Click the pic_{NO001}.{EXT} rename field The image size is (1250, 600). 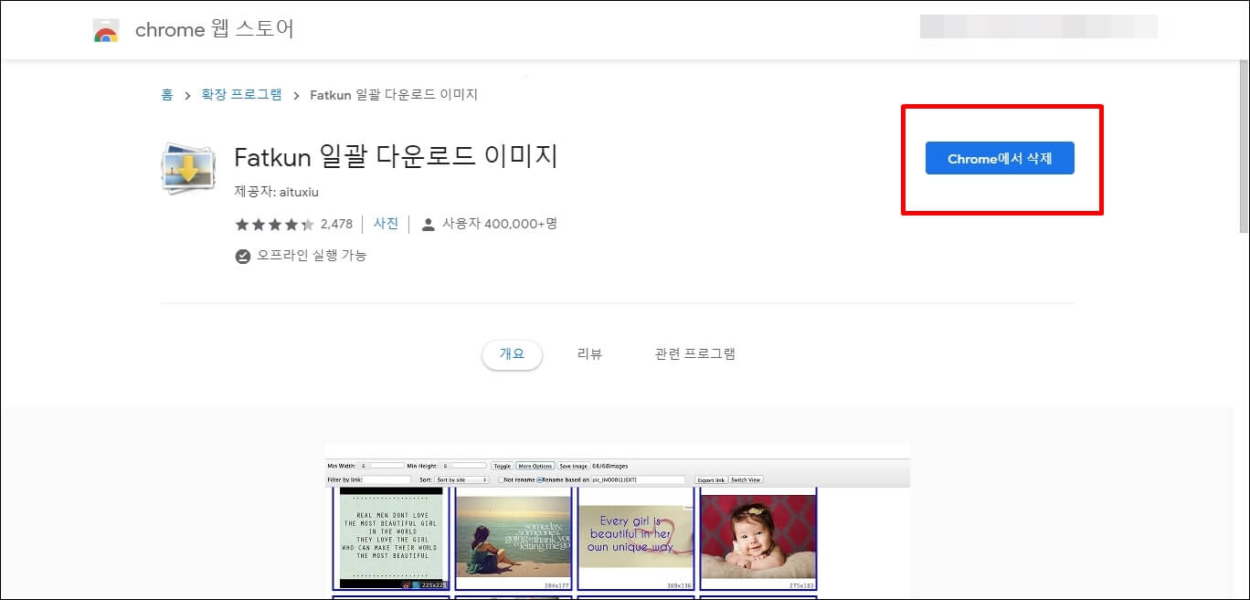pyautogui.click(x=638, y=479)
